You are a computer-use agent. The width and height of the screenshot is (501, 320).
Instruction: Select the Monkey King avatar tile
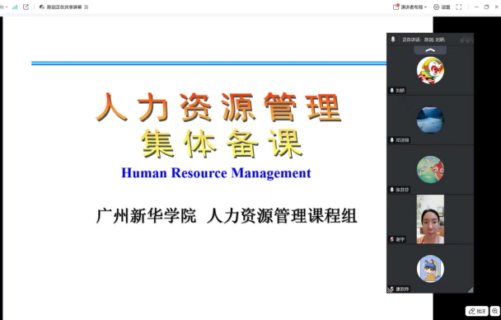430,70
